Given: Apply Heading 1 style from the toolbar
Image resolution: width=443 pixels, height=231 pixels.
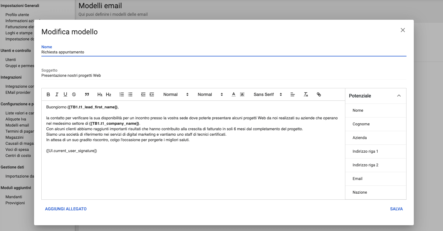Looking at the screenshot, I should 100,94.
